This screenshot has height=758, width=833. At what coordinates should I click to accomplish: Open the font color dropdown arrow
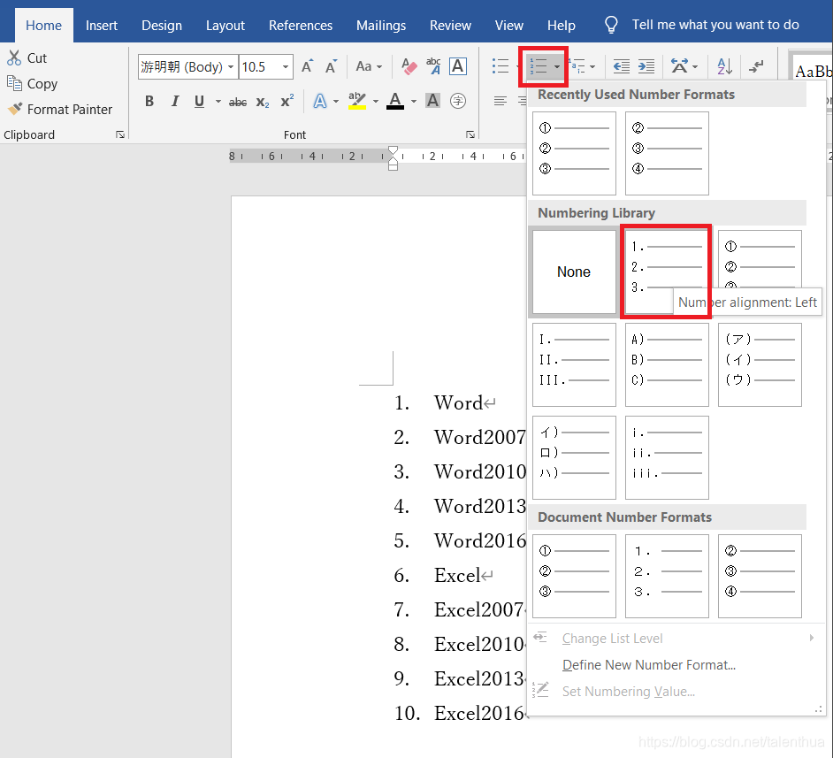tap(413, 101)
